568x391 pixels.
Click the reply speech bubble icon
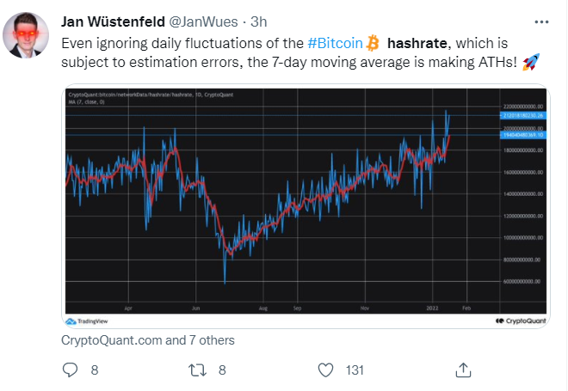click(70, 370)
